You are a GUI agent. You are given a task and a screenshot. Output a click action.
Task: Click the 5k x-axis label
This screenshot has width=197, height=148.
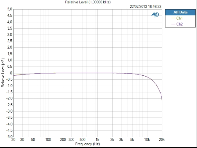(132, 139)
